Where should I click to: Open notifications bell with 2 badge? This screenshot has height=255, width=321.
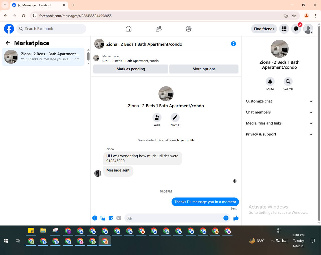(x=296, y=29)
